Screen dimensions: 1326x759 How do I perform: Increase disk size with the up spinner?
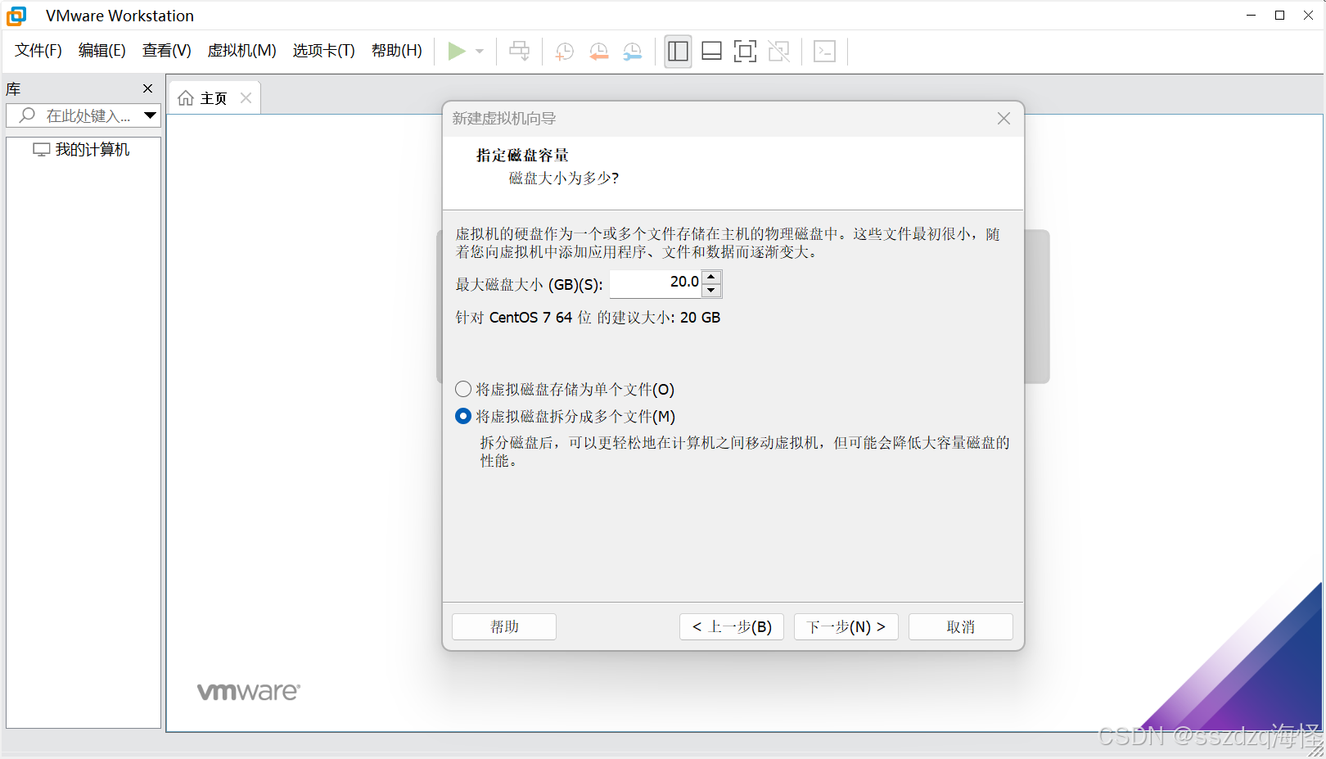pos(711,277)
